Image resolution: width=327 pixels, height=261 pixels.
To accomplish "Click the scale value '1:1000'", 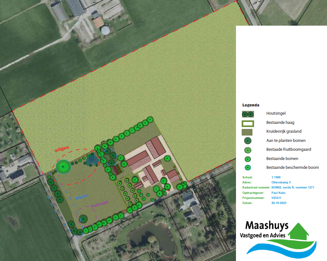I will click(276, 177).
